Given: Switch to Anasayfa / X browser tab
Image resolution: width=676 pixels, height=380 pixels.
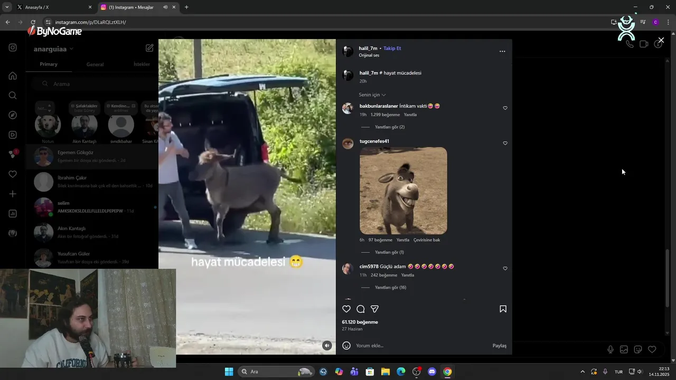Looking at the screenshot, I should [x=53, y=7].
